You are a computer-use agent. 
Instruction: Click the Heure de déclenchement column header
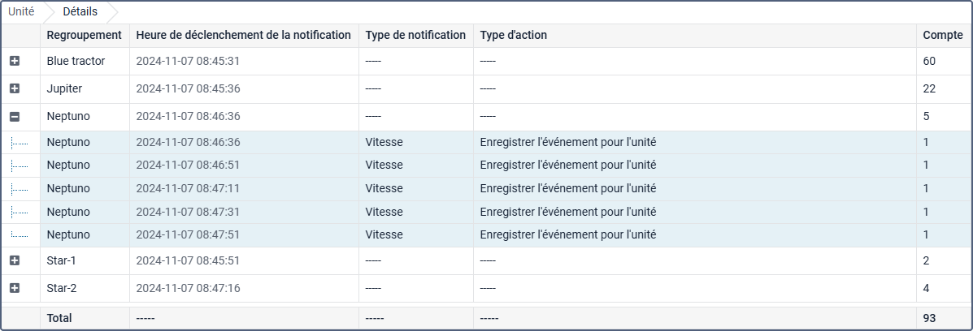243,35
